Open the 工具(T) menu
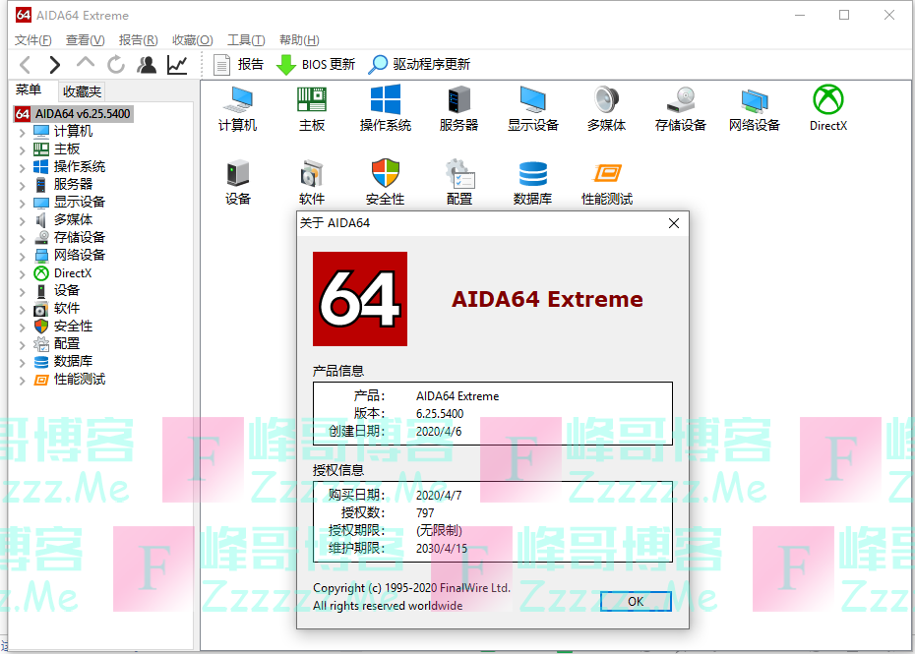The height and width of the screenshot is (654, 915). [x=245, y=40]
